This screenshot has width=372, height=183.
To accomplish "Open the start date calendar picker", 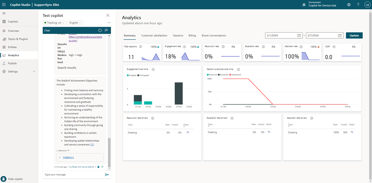I will coord(299,35).
